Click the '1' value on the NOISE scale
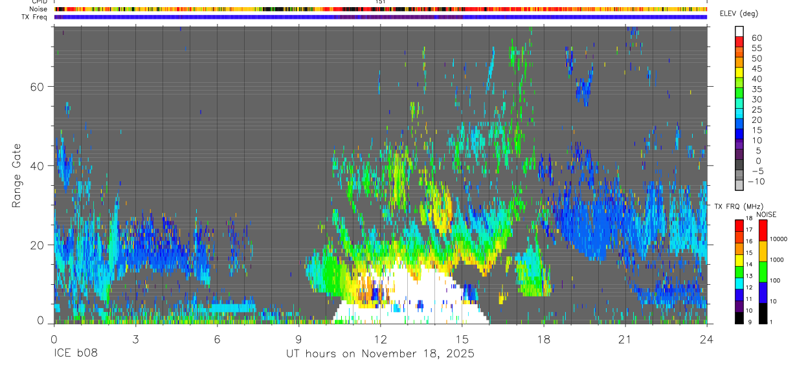This screenshot has width=795, height=367. (x=771, y=322)
